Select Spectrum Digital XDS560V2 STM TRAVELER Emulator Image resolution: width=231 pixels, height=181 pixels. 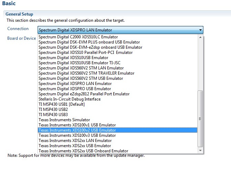pyautogui.click(x=117, y=73)
